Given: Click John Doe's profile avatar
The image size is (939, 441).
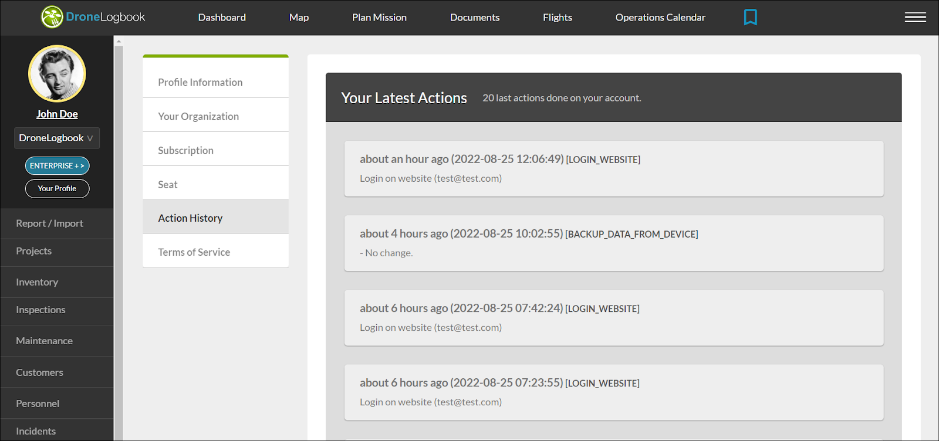Looking at the screenshot, I should pyautogui.click(x=57, y=74).
